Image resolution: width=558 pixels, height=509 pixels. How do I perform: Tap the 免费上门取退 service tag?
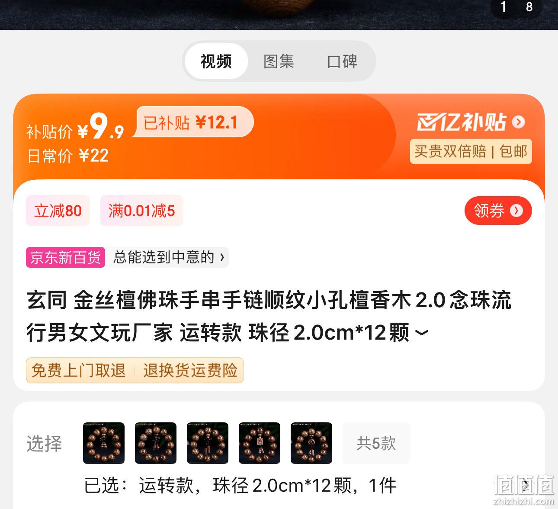click(79, 370)
